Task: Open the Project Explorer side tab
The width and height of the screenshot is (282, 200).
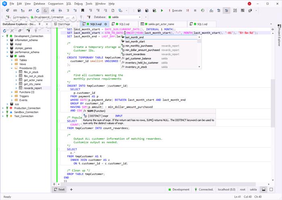Action: [279, 35]
